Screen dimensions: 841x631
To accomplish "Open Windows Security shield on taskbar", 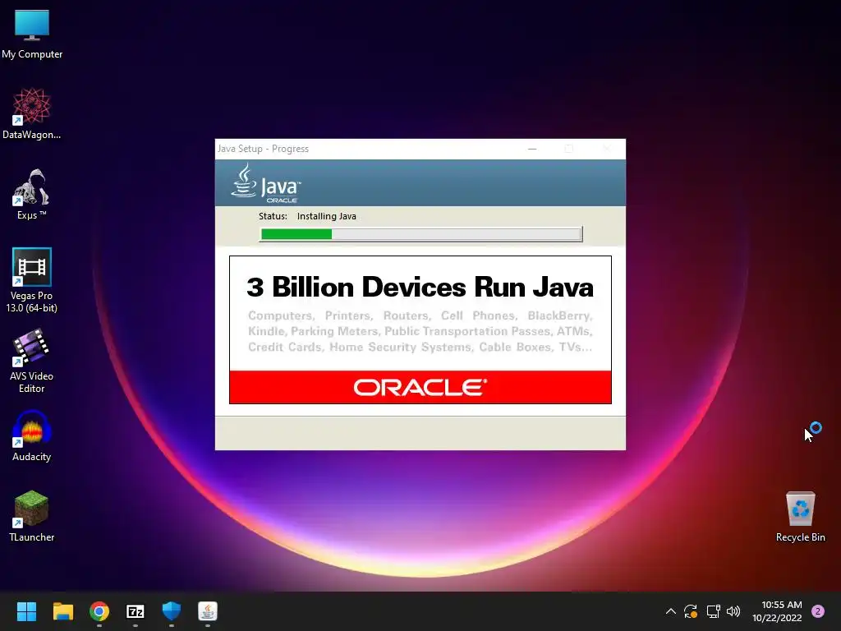I will coord(172,611).
